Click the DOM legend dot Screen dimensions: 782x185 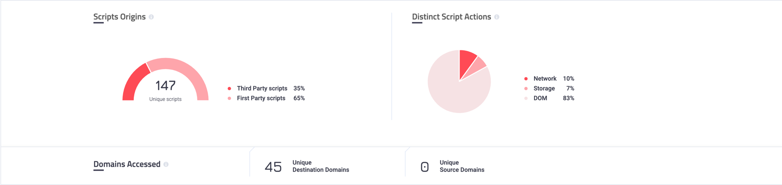click(x=526, y=98)
